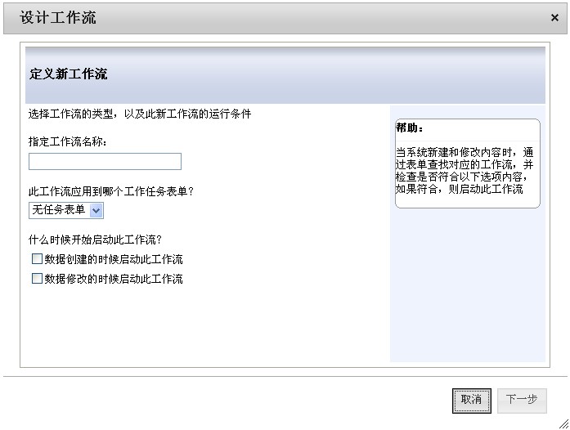Open the 无任务表单 dropdown list
The image size is (570, 430).
pyautogui.click(x=66, y=210)
